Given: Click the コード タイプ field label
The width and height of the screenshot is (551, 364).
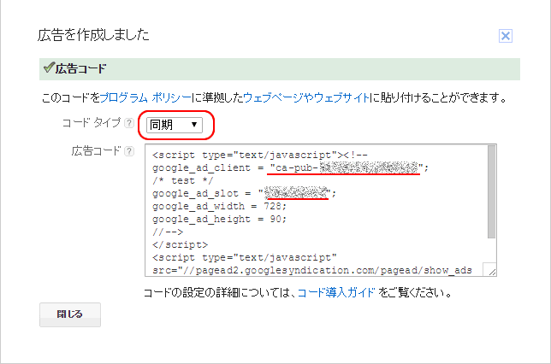Looking at the screenshot, I should (92, 124).
